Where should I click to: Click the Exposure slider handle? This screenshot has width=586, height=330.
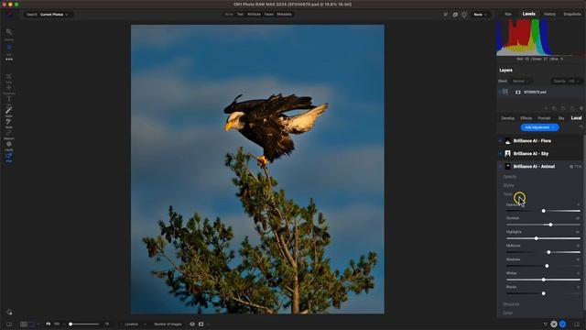543,211
